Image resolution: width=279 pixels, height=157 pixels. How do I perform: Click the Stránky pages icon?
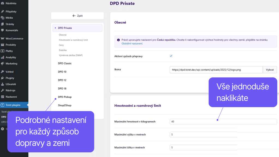[2, 24]
